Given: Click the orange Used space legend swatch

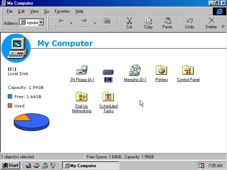Looking at the screenshot, I should point(10,106).
